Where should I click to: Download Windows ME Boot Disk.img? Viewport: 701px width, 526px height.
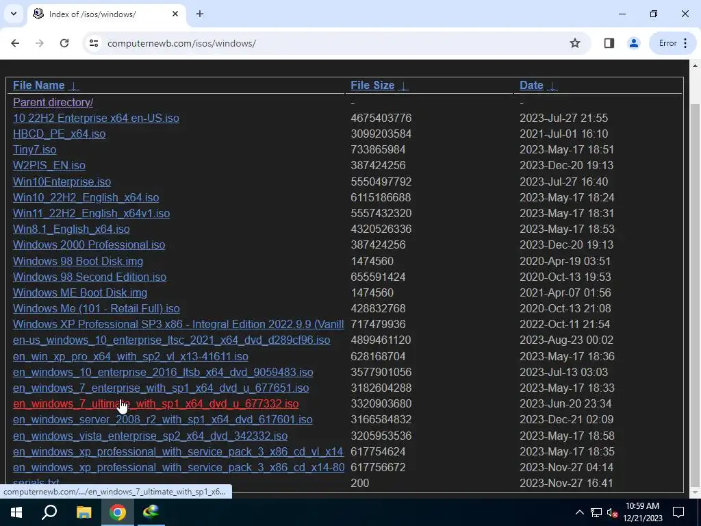(x=79, y=292)
